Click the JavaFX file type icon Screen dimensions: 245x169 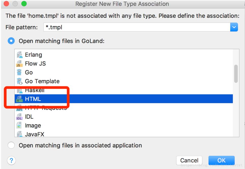[x=19, y=134]
